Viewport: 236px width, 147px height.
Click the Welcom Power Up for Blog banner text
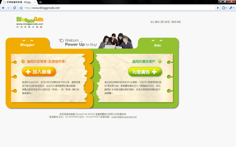(x=81, y=42)
